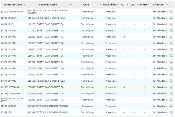Select Em Atividade status in UNIANDRADE row
Viewport: 175px width, 117px height.
point(160,12)
